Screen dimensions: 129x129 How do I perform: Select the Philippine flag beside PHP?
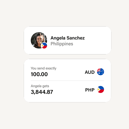coord(100,90)
